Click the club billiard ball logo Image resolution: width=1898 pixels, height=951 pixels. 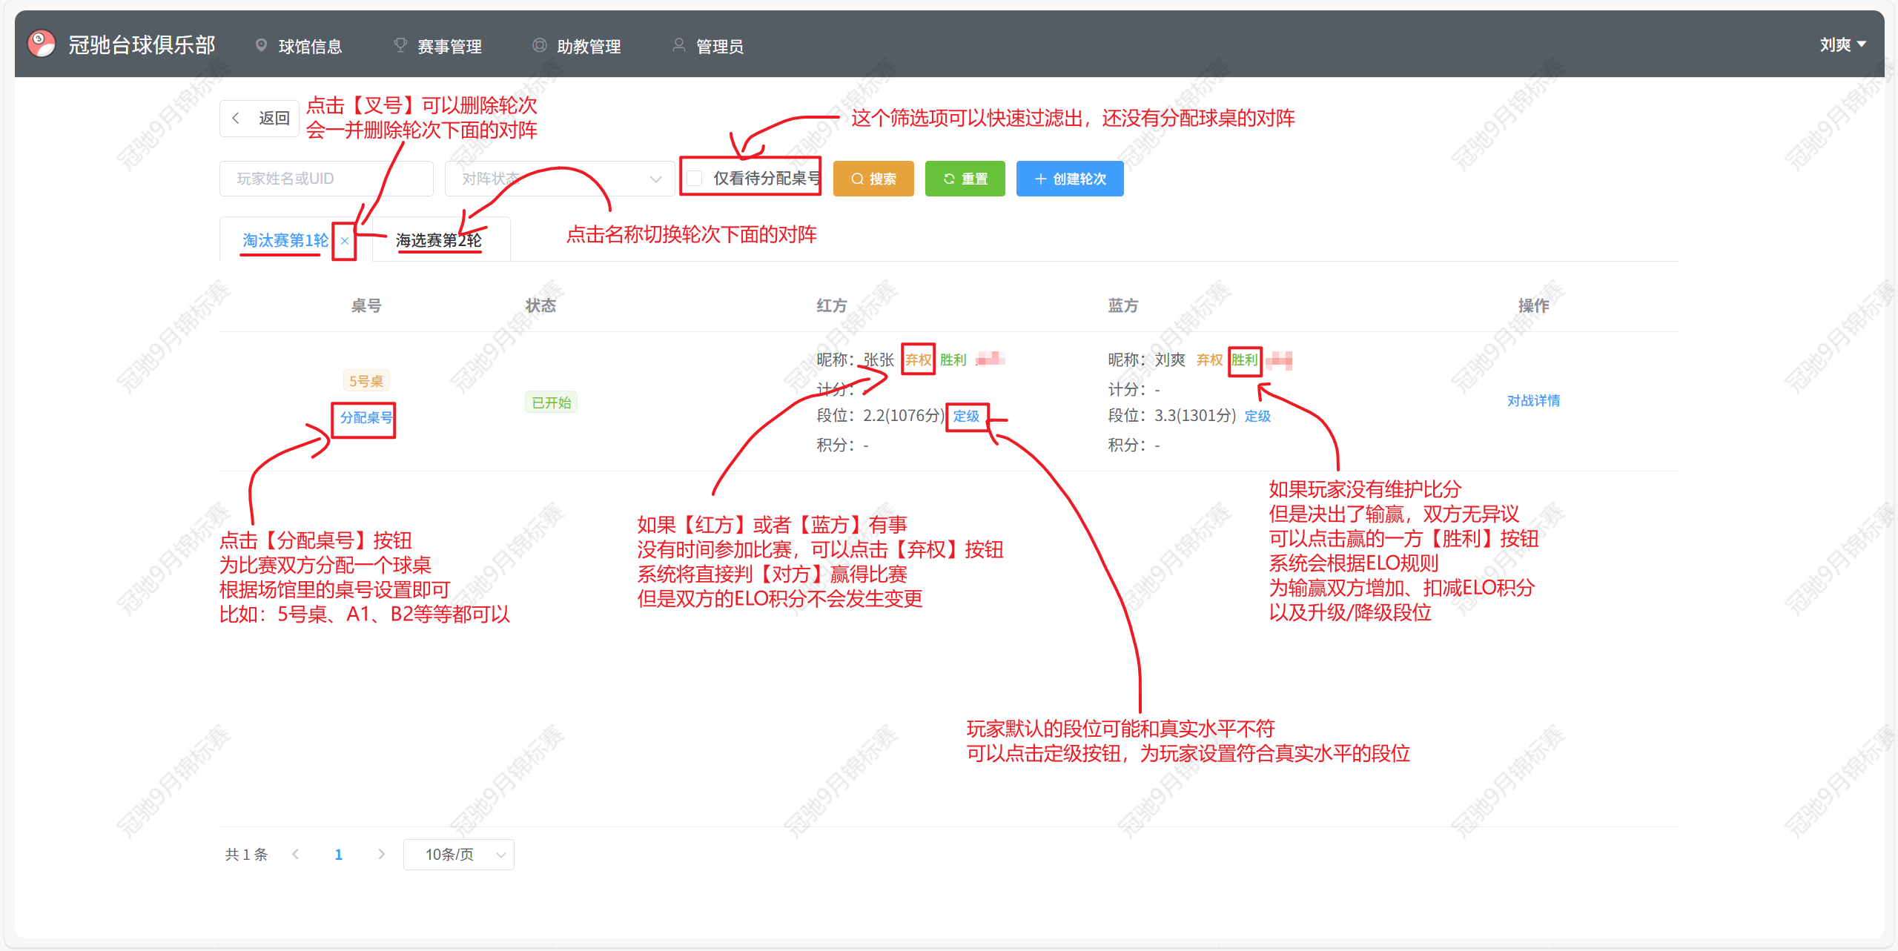click(x=42, y=44)
